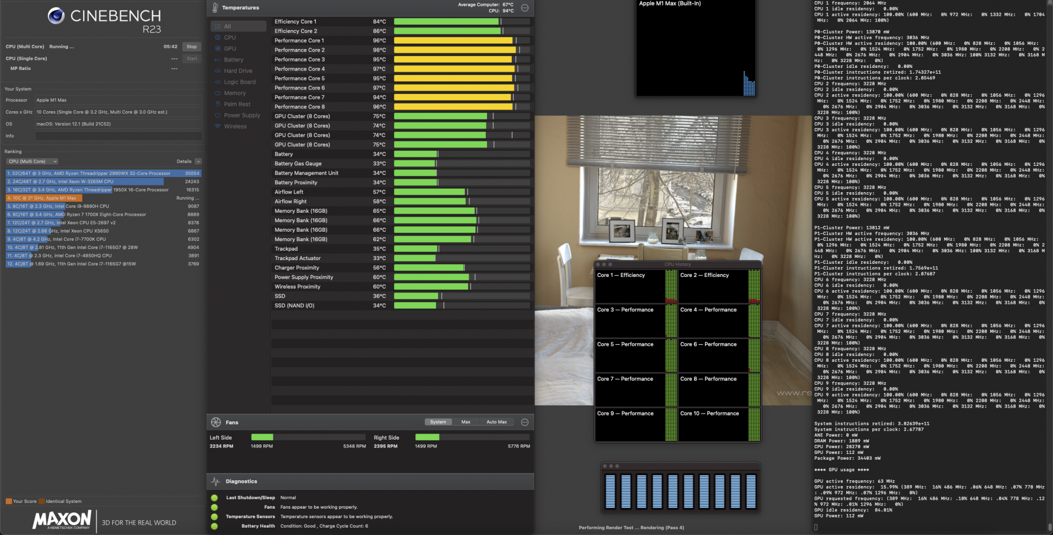Click Start for CPU Single Core test
This screenshot has height=535, width=1053.
pyautogui.click(x=192, y=58)
